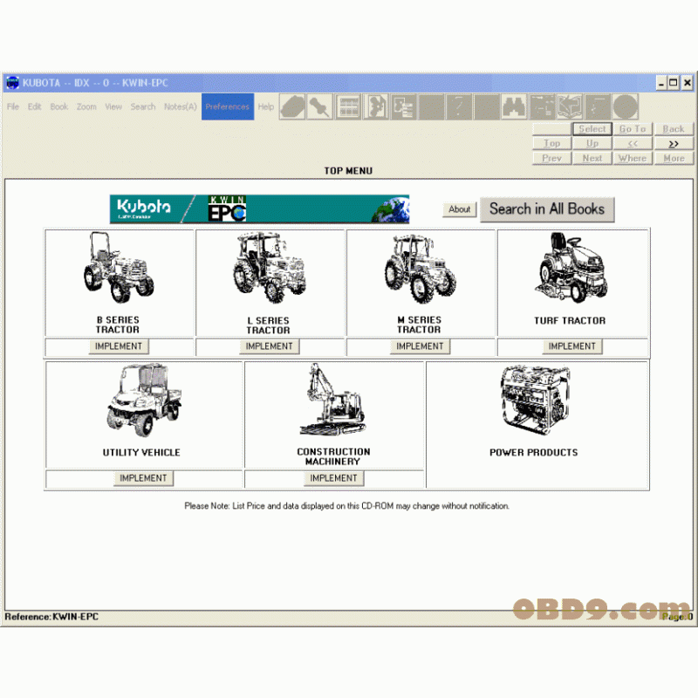Click the Up button
Image resolution: width=698 pixels, height=698 pixels.
point(592,143)
